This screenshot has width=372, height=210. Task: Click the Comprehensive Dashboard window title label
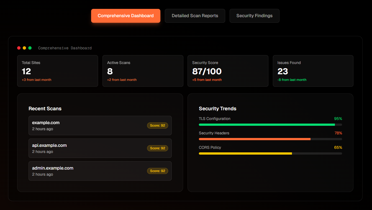pyautogui.click(x=64, y=48)
